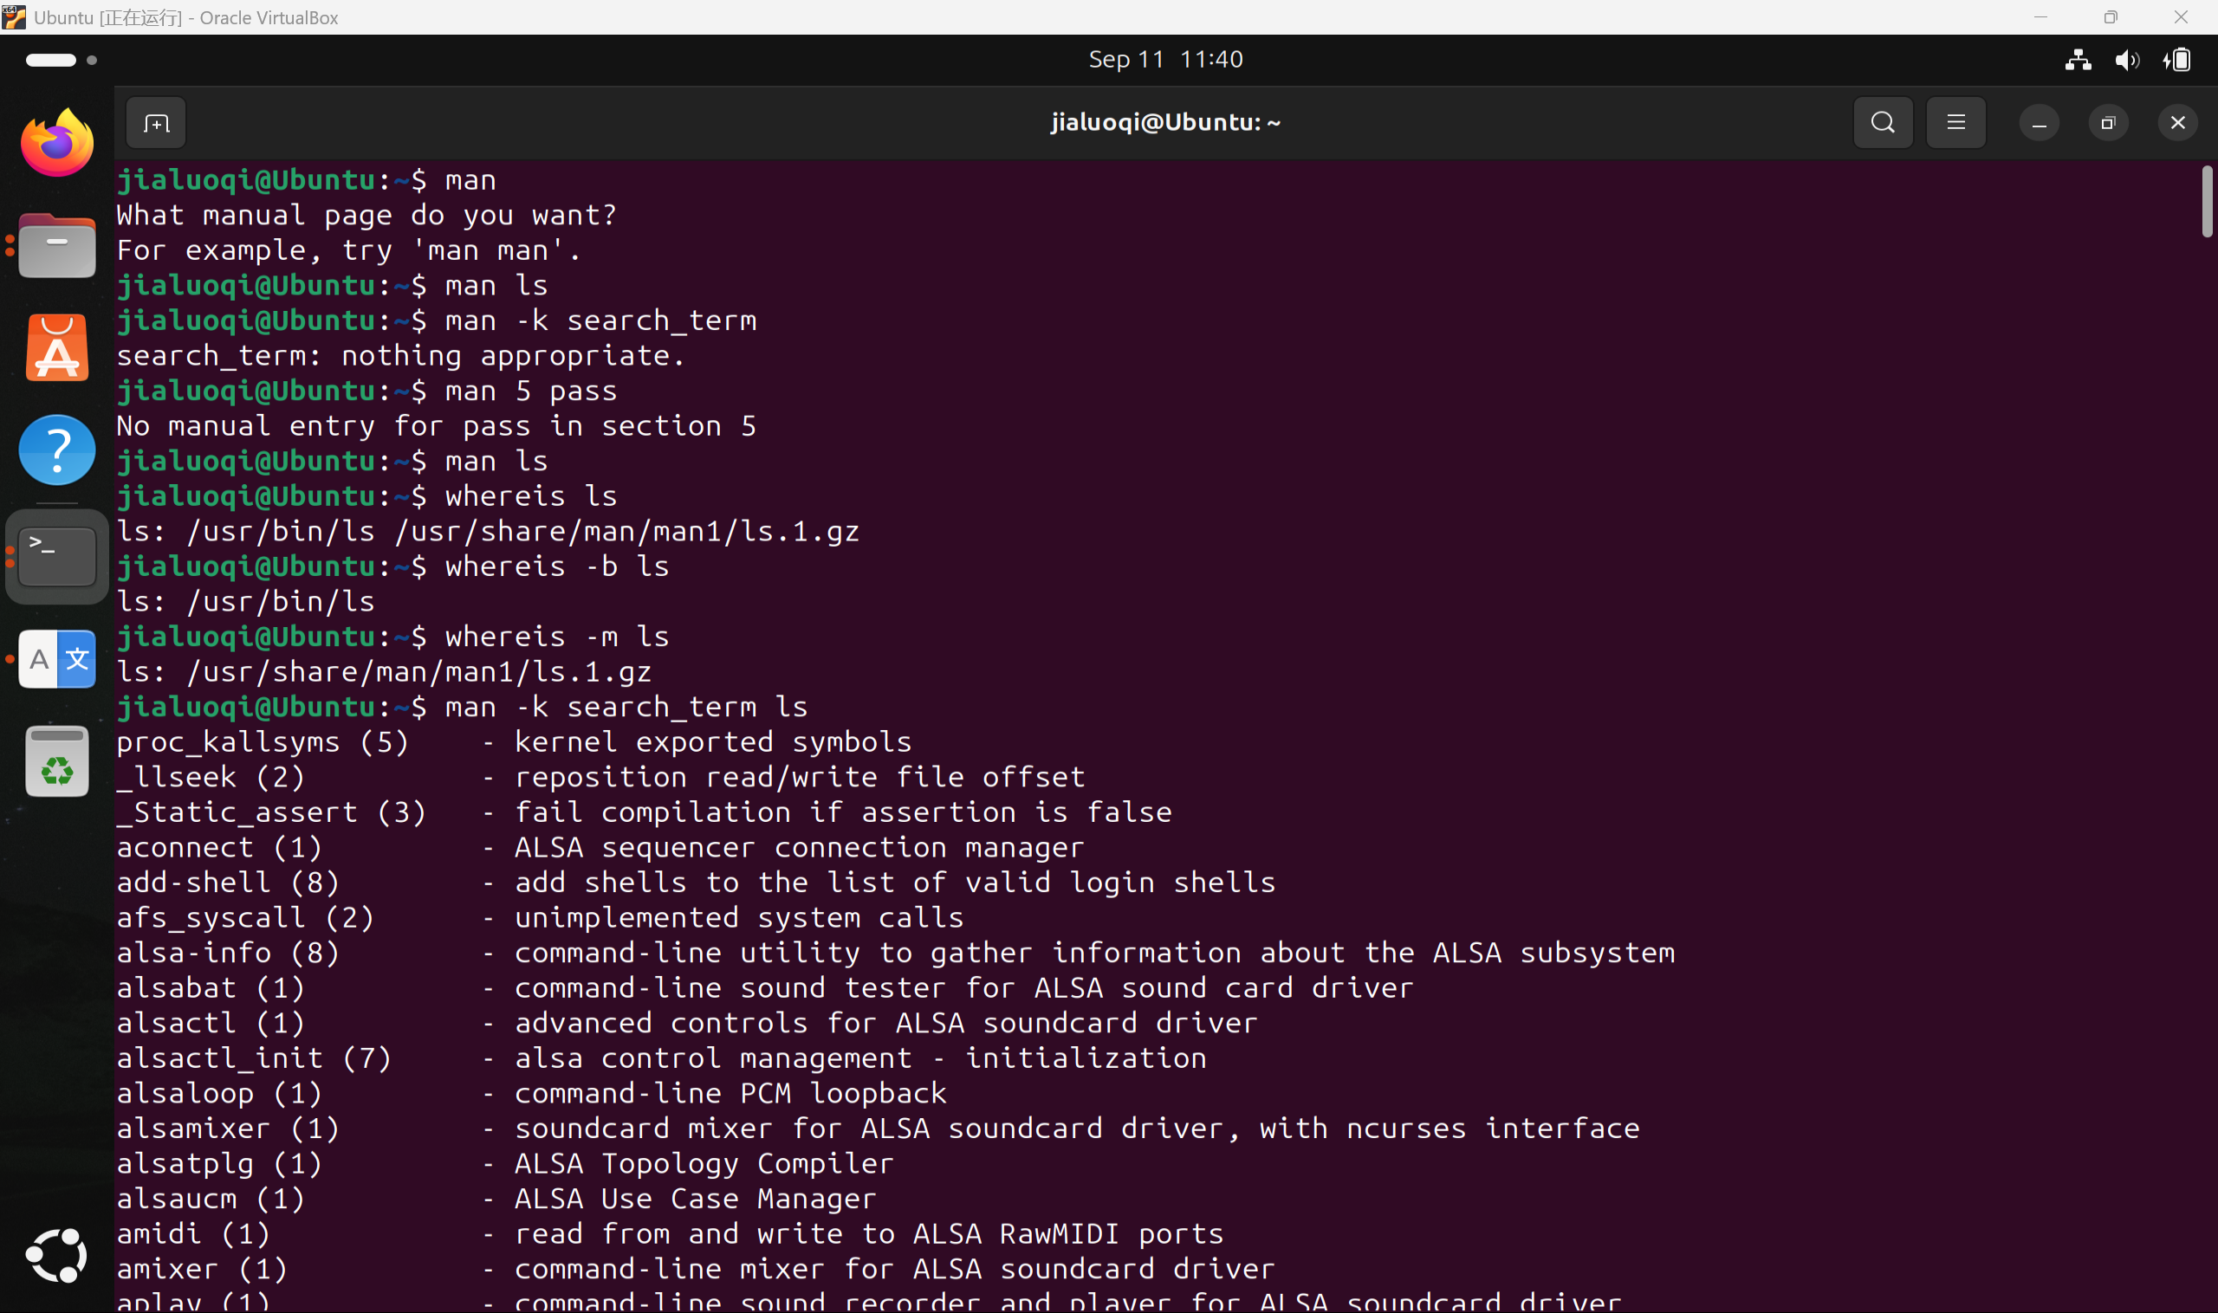2218x1313 pixels.
Task: Open the translation app in the dock
Action: point(57,659)
